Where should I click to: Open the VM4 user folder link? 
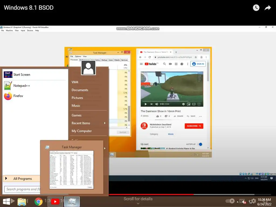75,82
